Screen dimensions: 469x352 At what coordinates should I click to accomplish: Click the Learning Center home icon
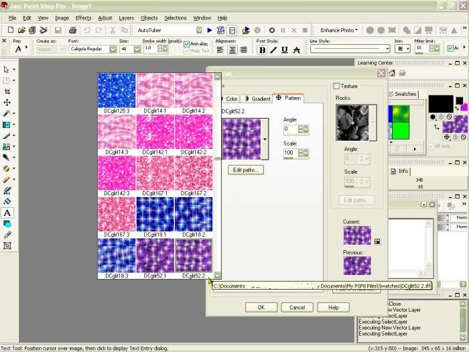click(392, 72)
